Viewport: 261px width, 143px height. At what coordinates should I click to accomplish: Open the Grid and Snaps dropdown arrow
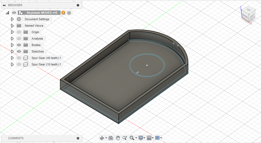click(x=153, y=138)
